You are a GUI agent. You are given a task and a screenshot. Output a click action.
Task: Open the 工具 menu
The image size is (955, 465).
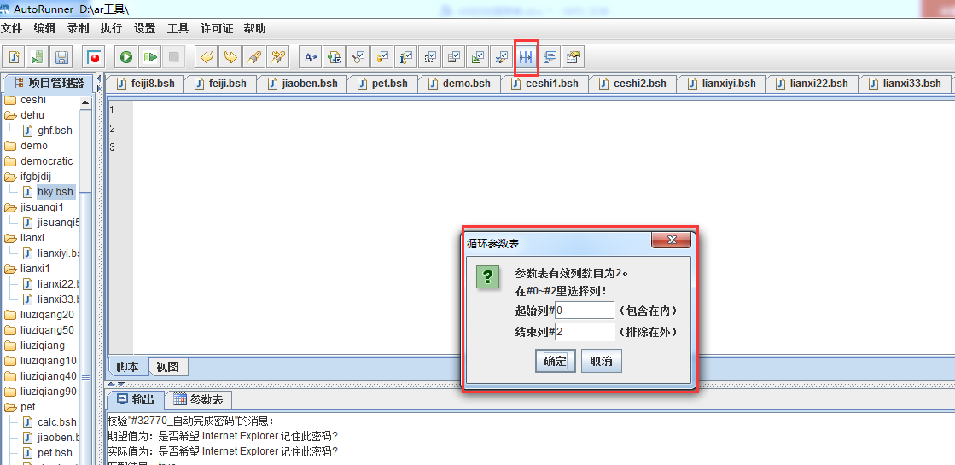pyautogui.click(x=178, y=28)
